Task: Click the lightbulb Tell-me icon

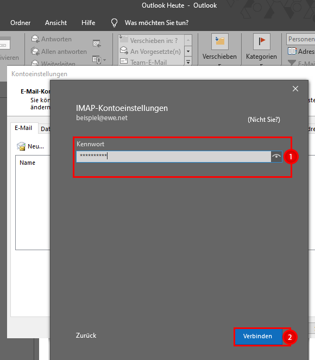Action: point(114,23)
